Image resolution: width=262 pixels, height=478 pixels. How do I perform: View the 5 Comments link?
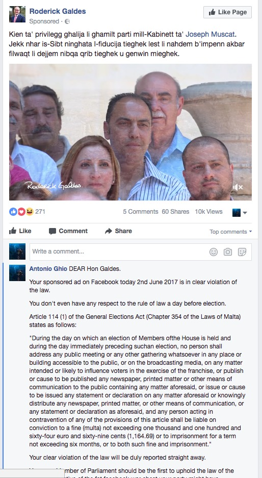141,212
